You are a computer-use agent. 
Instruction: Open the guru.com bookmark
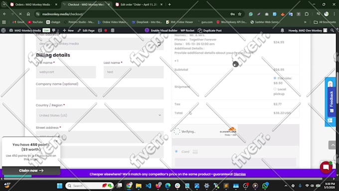coord(205,22)
